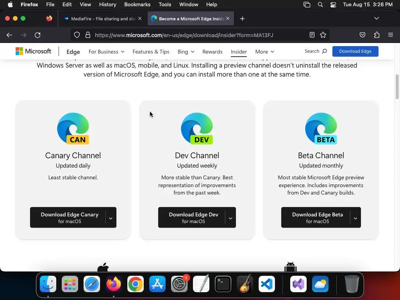Open Trash in the dock
Screen dimensions: 400x300
point(352,284)
